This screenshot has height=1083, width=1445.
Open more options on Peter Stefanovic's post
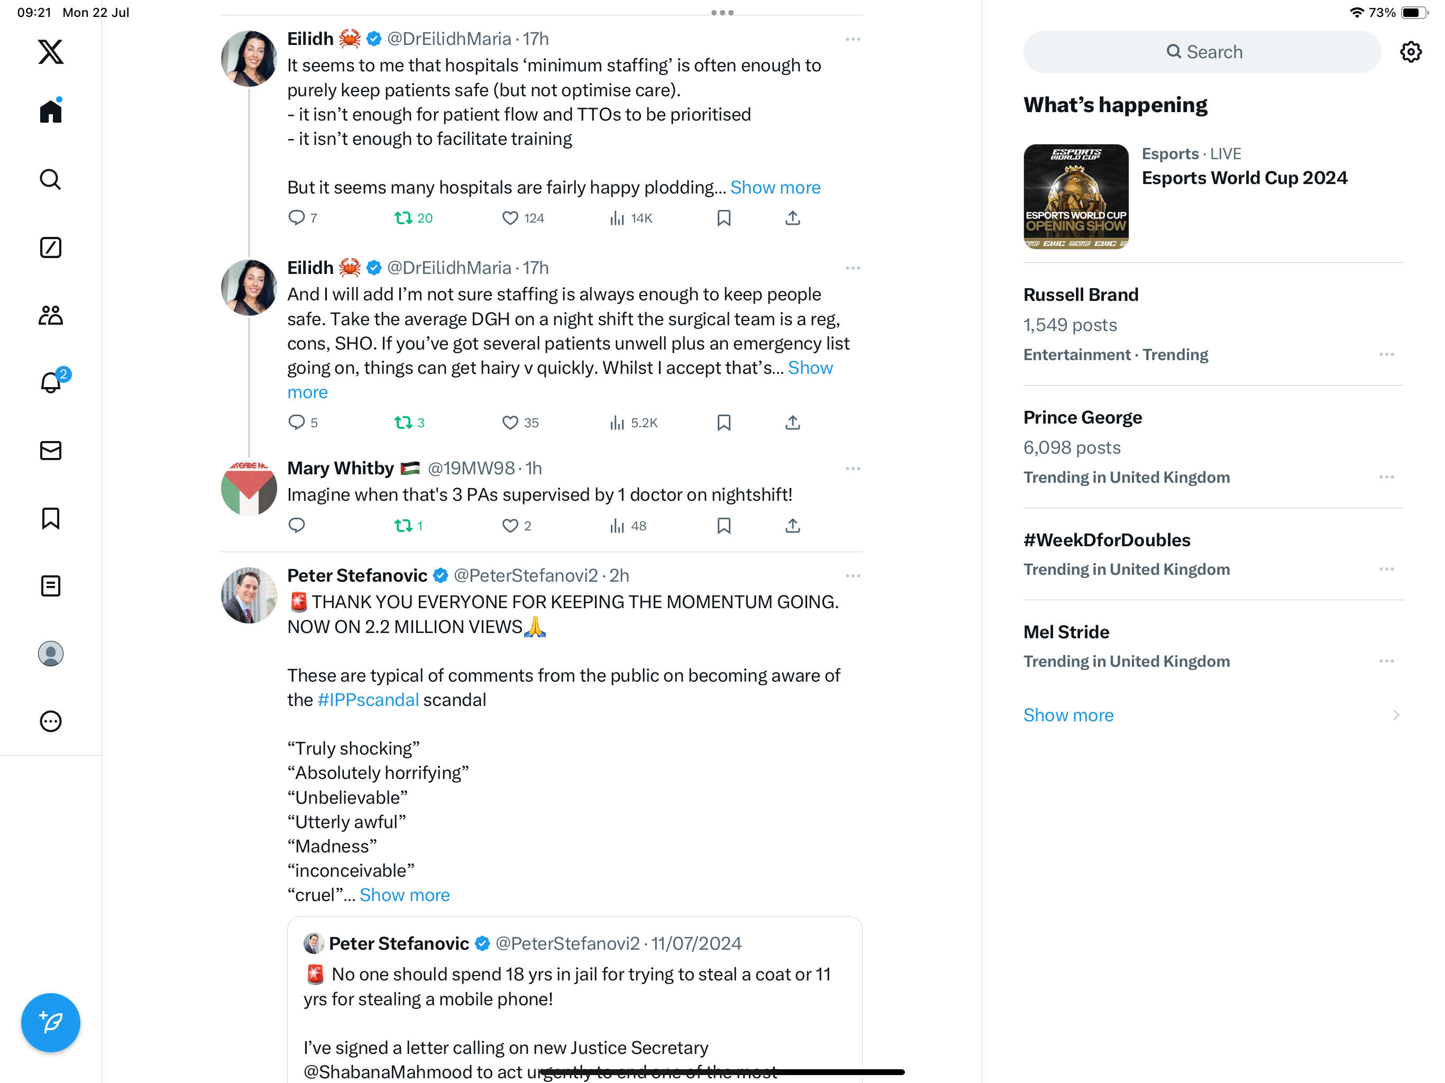click(x=853, y=575)
